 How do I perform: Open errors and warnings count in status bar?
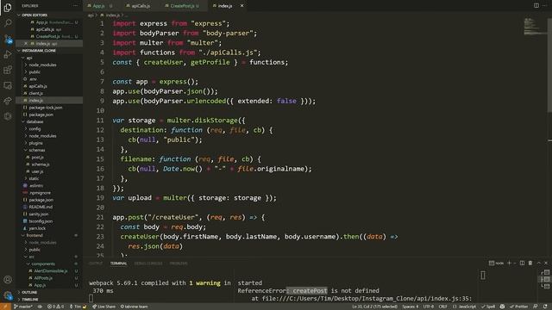pos(55,307)
